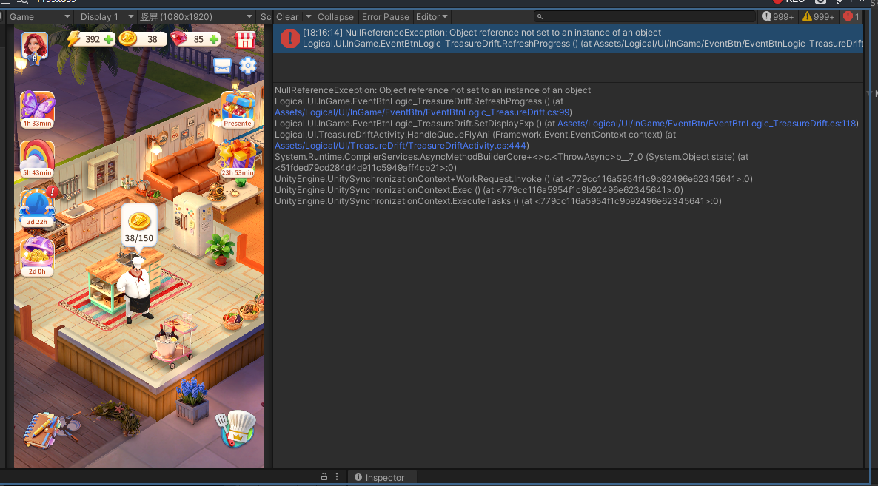Click the red-haired player avatar

pyautogui.click(x=34, y=46)
